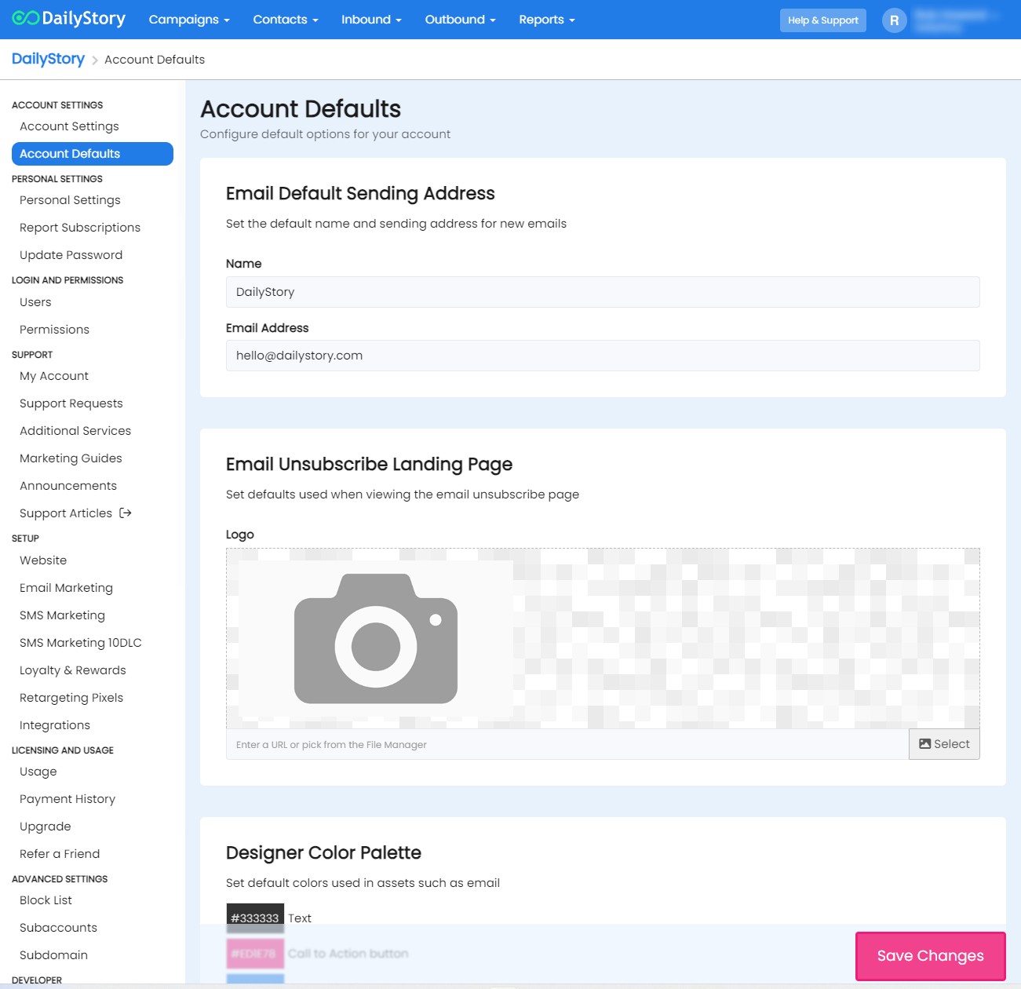
Task: View Usage under Licensing
Action: point(38,772)
